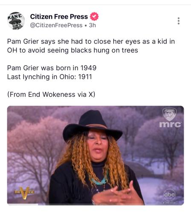Click the 'Last lynching in Ohio: 1911' line
The image size is (191, 213).
click(49, 77)
